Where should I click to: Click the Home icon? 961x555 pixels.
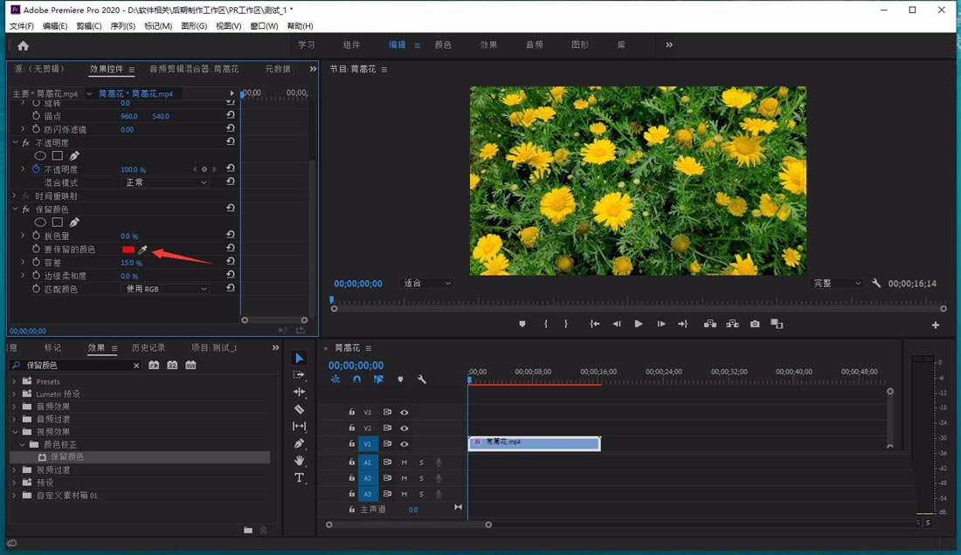23,45
